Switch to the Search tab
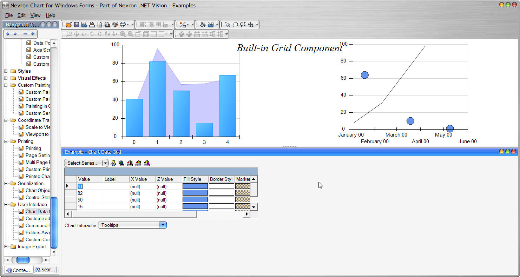 (45, 270)
